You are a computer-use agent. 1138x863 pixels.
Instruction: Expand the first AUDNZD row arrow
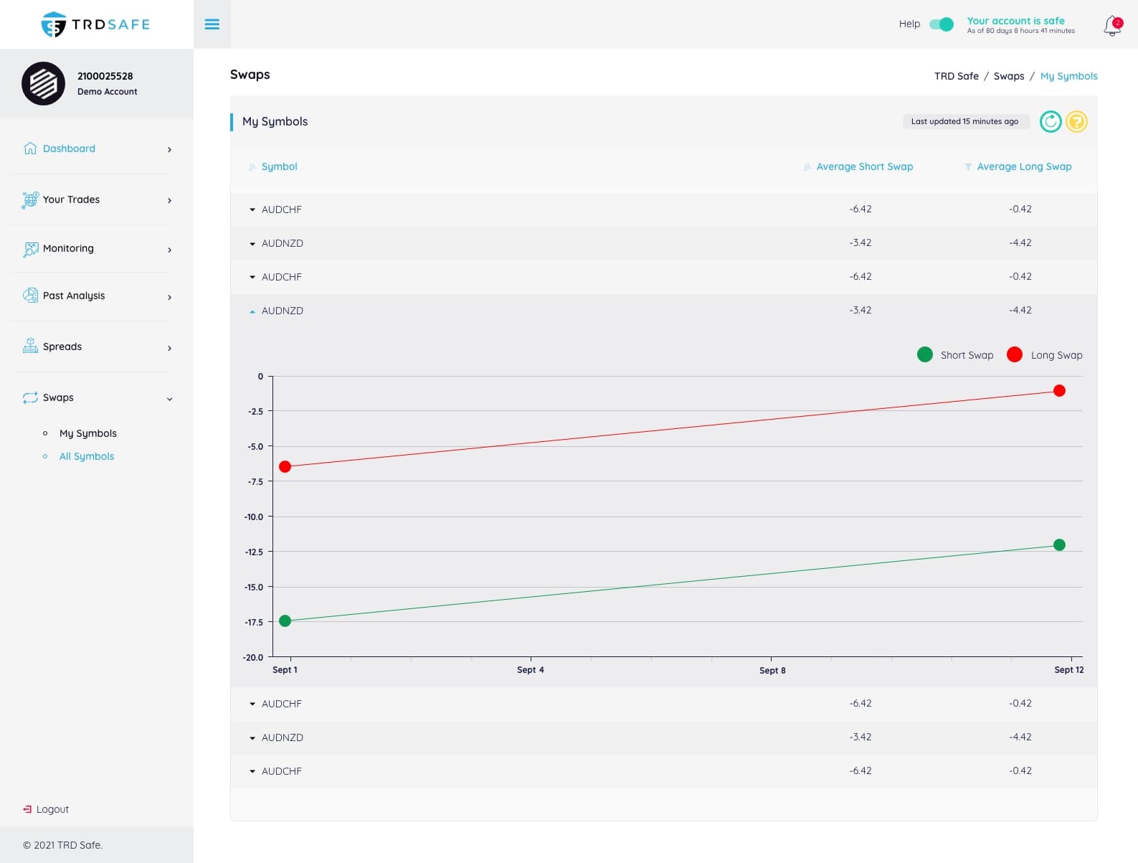tap(252, 244)
